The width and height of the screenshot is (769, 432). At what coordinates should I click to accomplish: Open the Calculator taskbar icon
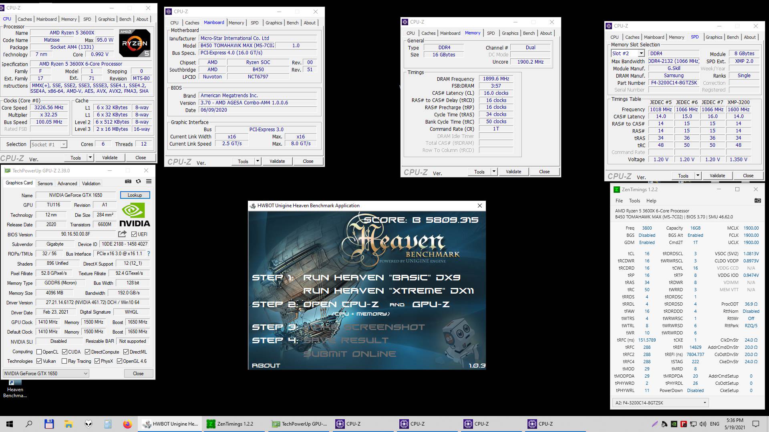[x=108, y=424]
